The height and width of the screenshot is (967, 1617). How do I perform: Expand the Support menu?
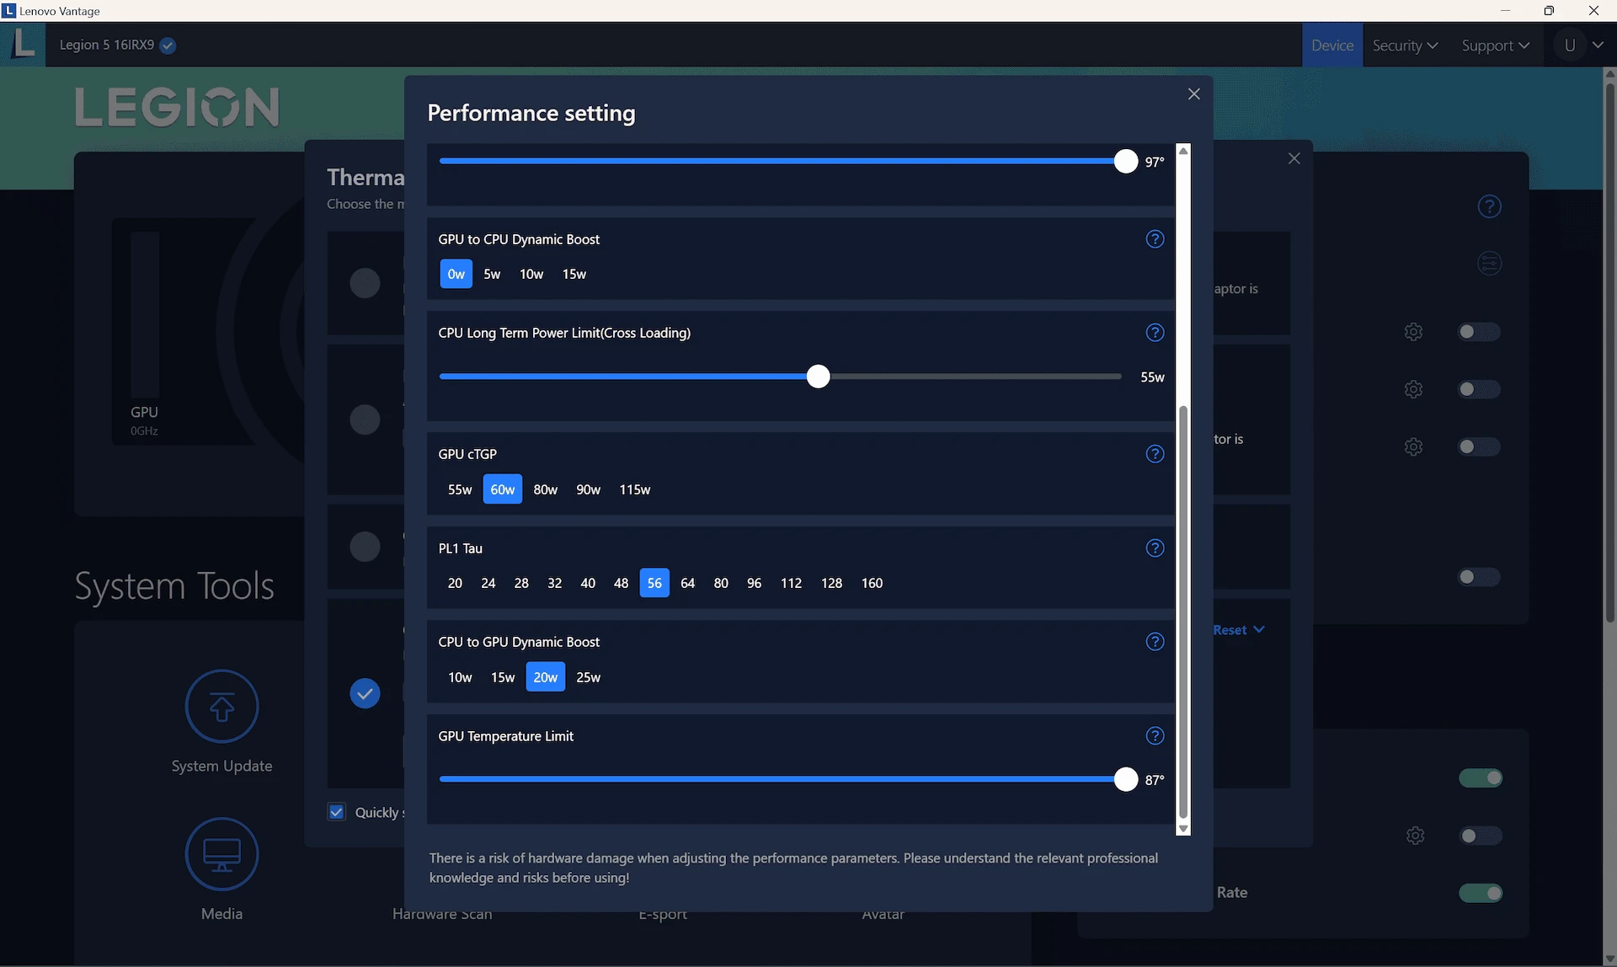pyautogui.click(x=1495, y=45)
